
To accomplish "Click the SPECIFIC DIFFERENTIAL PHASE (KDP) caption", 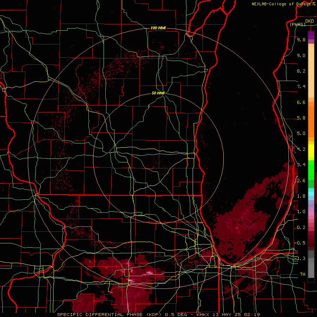I will point(110,315).
